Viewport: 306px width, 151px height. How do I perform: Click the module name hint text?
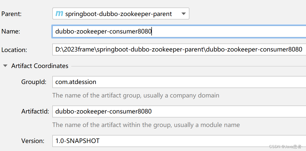click(146, 125)
